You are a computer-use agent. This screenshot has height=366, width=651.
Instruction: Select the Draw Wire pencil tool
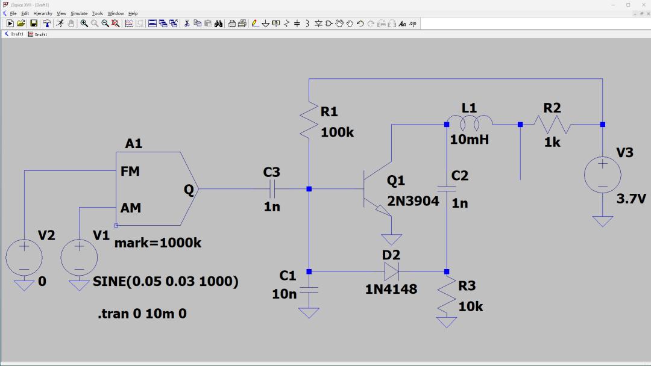tap(255, 23)
